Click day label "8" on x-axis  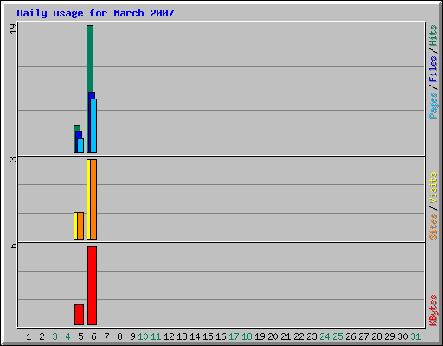coord(119,336)
